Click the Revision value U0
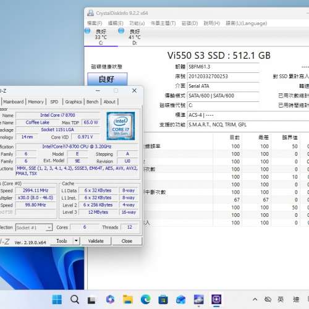309x309 pixels. (x=127, y=161)
